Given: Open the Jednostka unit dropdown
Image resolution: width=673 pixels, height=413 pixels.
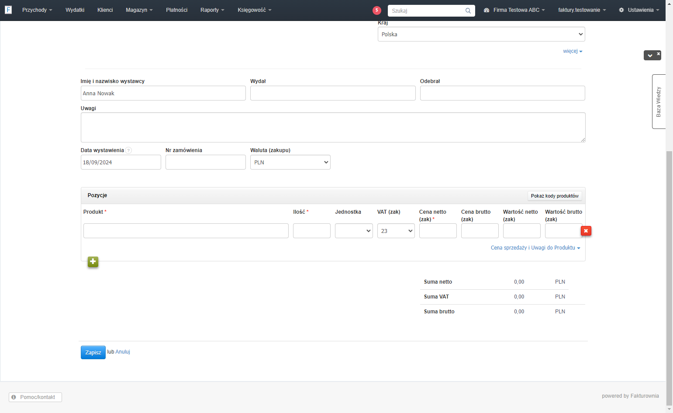Looking at the screenshot, I should pyautogui.click(x=354, y=231).
